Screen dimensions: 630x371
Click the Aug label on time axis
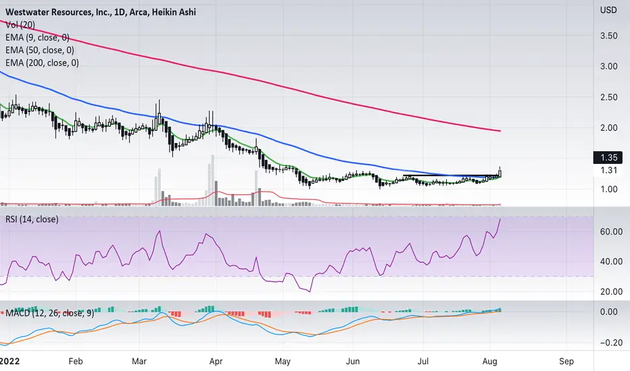(490, 362)
